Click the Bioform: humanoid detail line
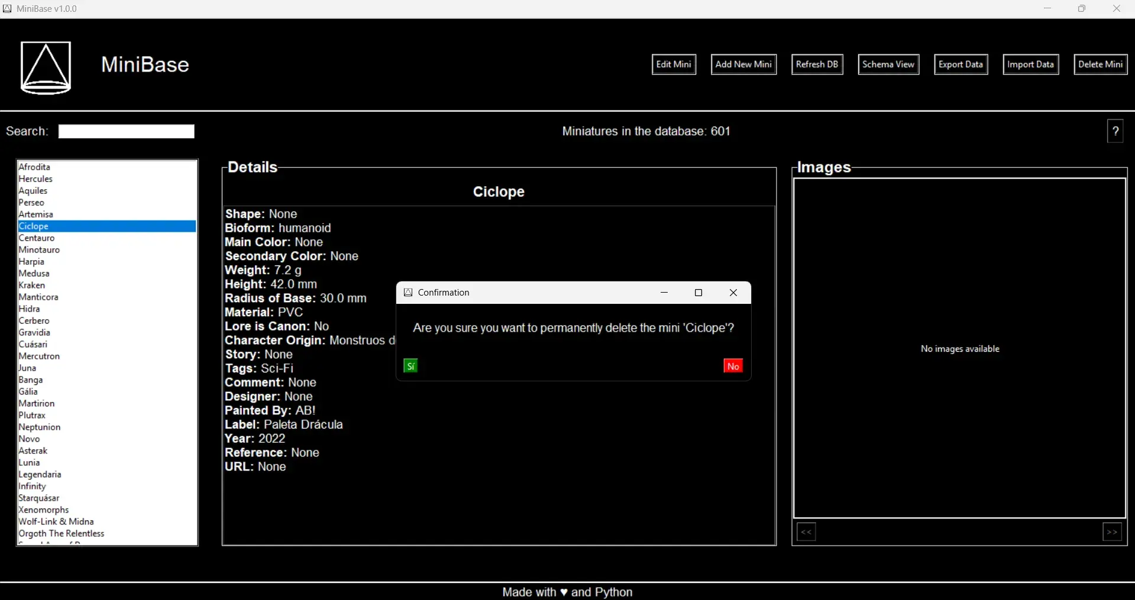 [278, 228]
